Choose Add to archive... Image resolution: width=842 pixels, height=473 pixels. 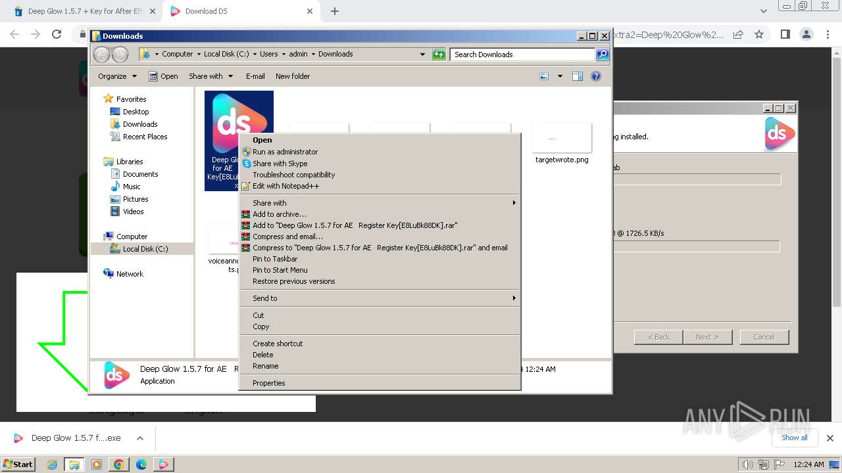279,214
